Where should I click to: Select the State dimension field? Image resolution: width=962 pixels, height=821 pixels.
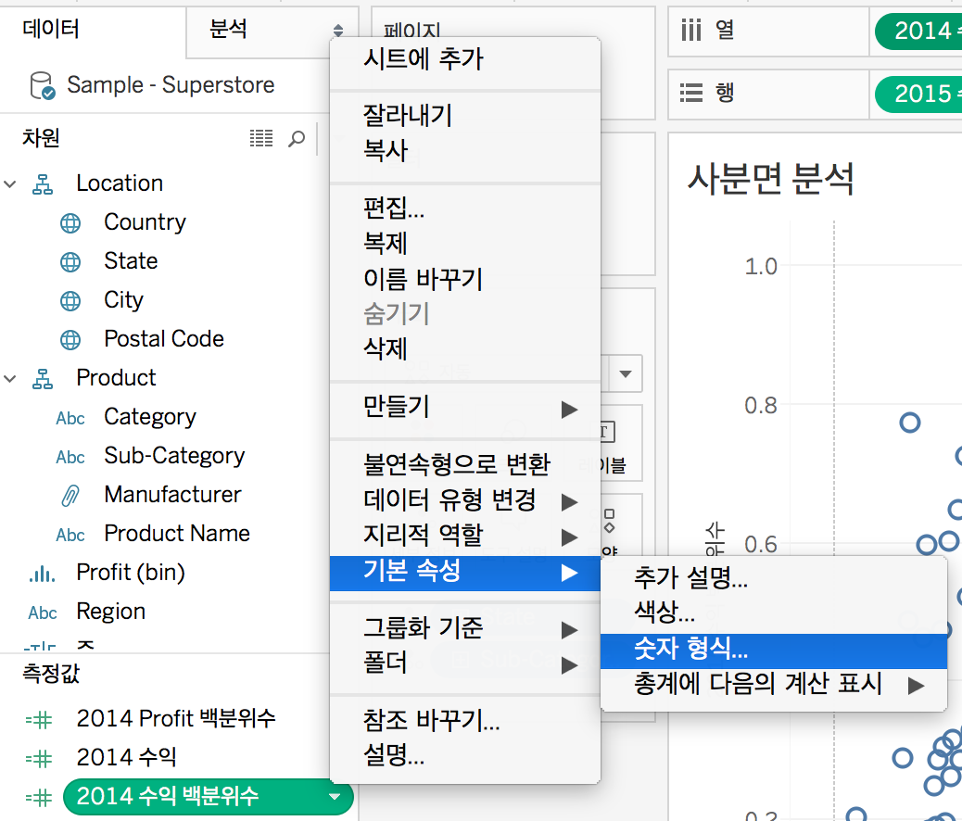coord(131,261)
